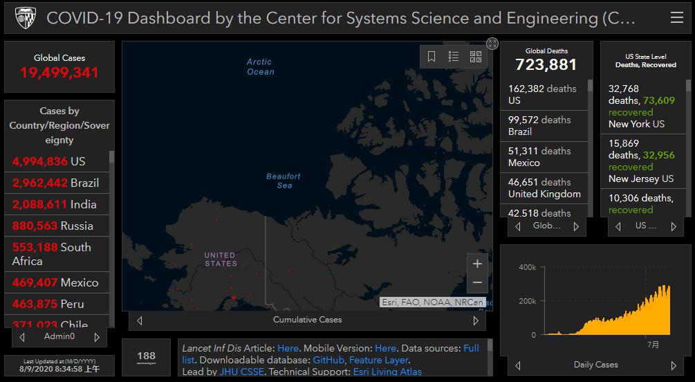This screenshot has width=695, height=382.
Task: Show the map legend list icon
Action: tap(454, 57)
